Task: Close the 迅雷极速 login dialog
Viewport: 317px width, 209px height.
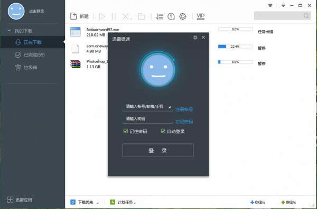Action: tap(203, 38)
